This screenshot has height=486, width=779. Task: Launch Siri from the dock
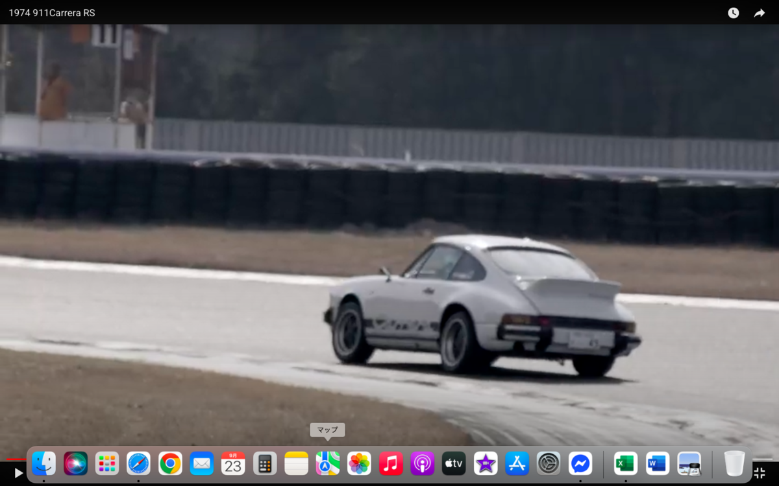(x=76, y=463)
